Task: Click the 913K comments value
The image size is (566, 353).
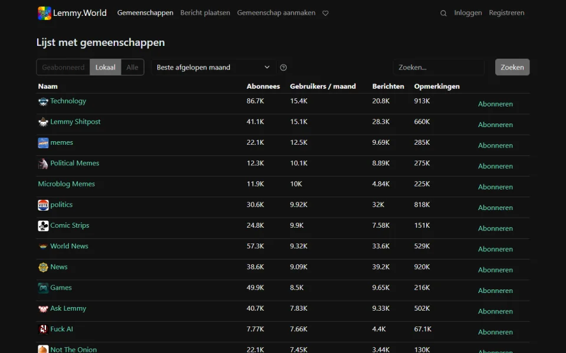Action: (x=422, y=101)
